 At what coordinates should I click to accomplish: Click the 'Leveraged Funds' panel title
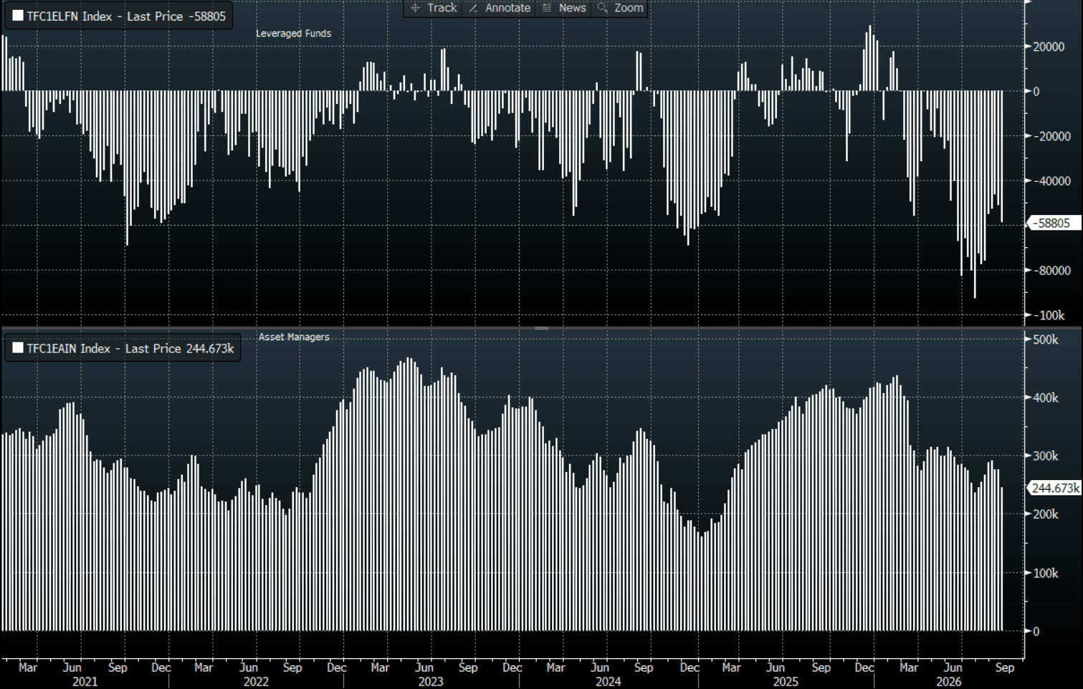[x=294, y=34]
